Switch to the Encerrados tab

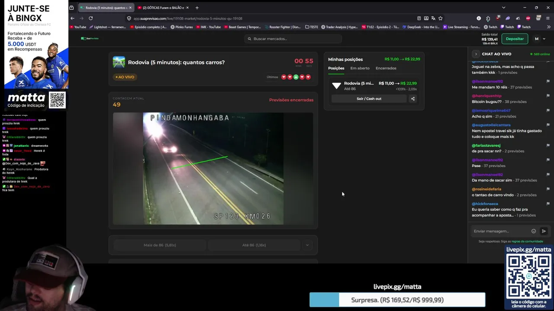(386, 68)
